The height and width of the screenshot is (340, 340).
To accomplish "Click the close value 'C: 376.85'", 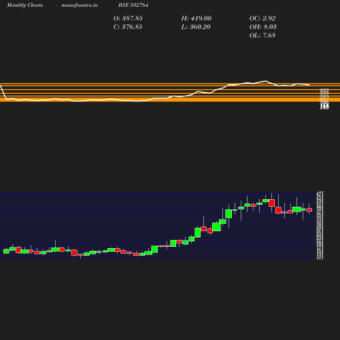I will point(128,27).
